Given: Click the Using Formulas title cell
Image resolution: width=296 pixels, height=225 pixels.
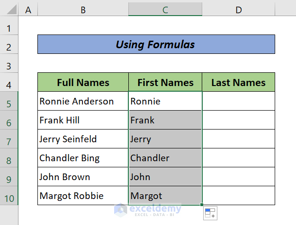Looking at the screenshot, I should coord(156,44).
